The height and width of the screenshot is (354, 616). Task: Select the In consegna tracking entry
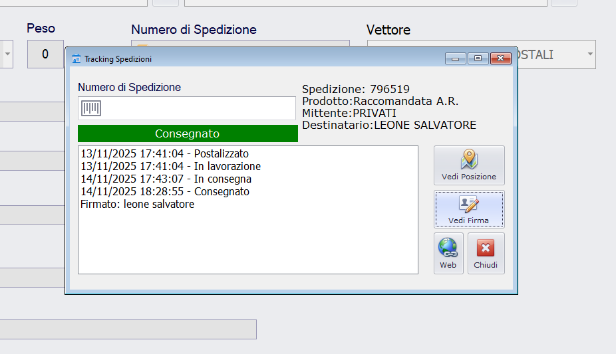click(166, 179)
